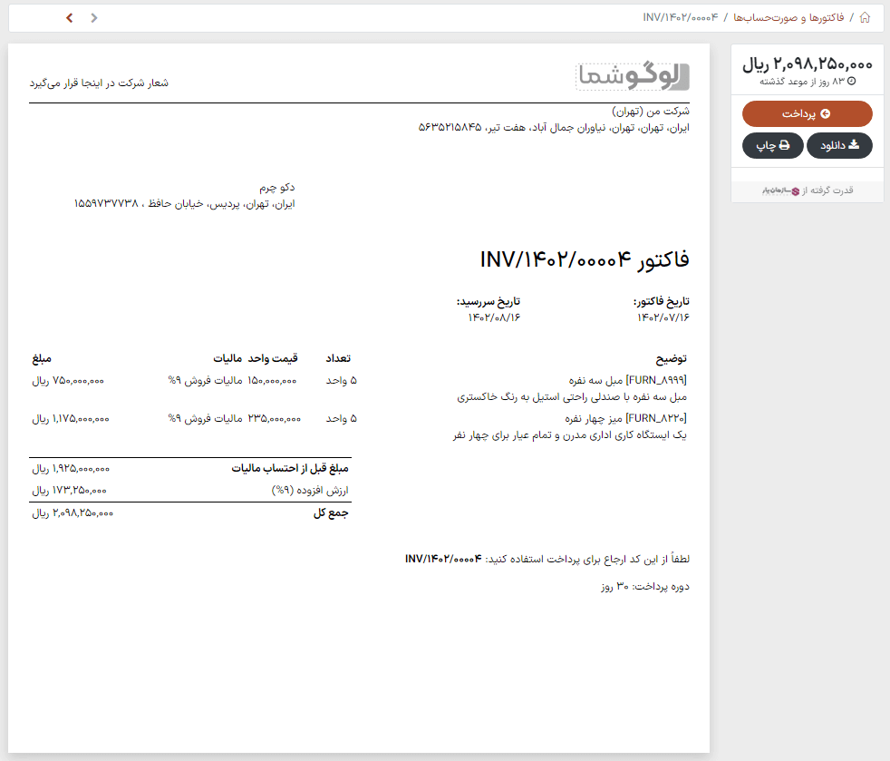The height and width of the screenshot is (761, 890).
Task: Click the توضیح column header
Action: [672, 359]
